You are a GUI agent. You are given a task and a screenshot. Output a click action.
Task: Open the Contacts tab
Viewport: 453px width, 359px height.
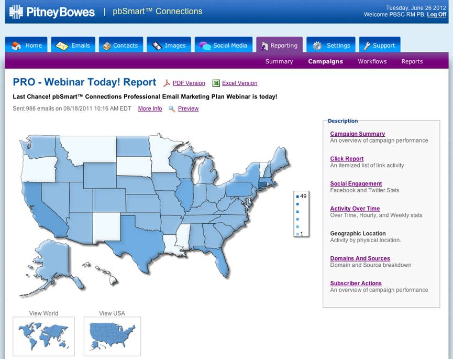pyautogui.click(x=121, y=45)
